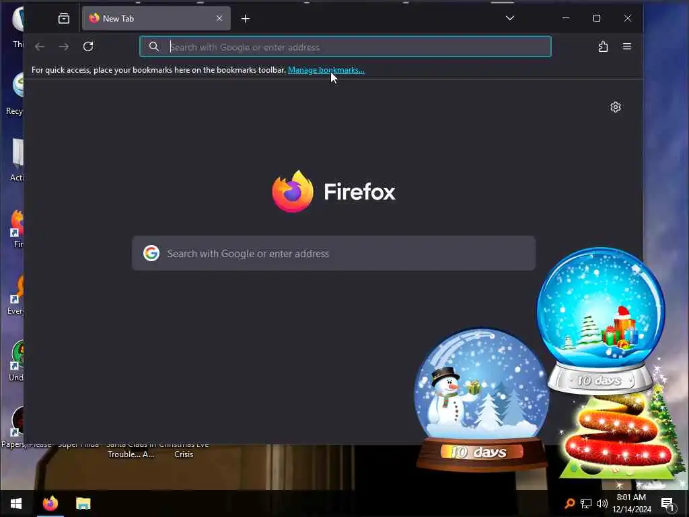Click Google G icon in search box

pyautogui.click(x=151, y=253)
